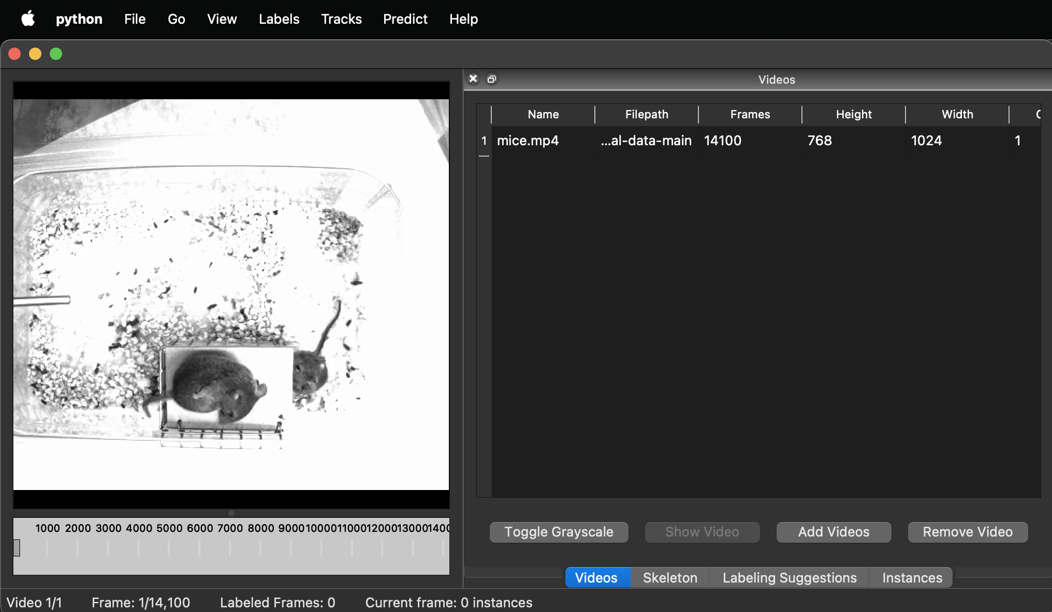
Task: Click the timeline position handle
Action: pyautogui.click(x=17, y=547)
